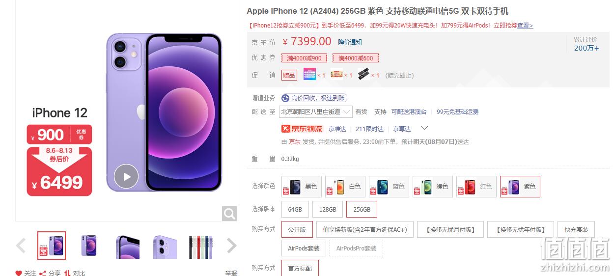Choose the 公开版 purchase option
The image size is (614, 276).
point(297,229)
